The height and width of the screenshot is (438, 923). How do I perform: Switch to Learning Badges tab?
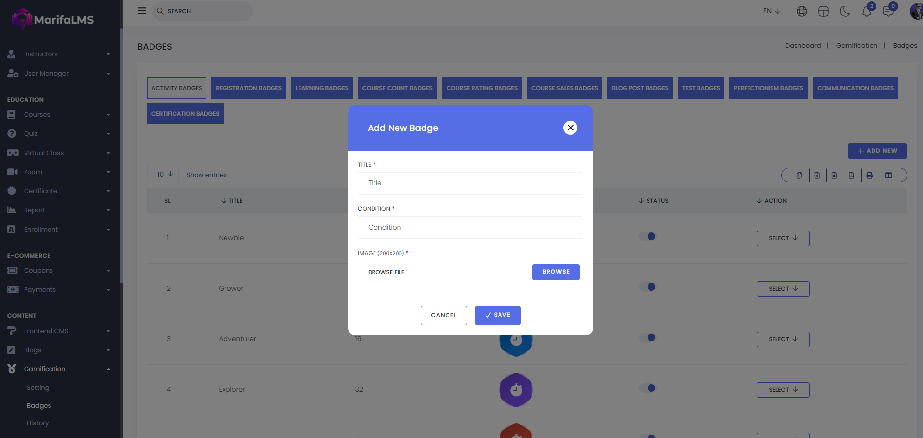[x=322, y=88]
